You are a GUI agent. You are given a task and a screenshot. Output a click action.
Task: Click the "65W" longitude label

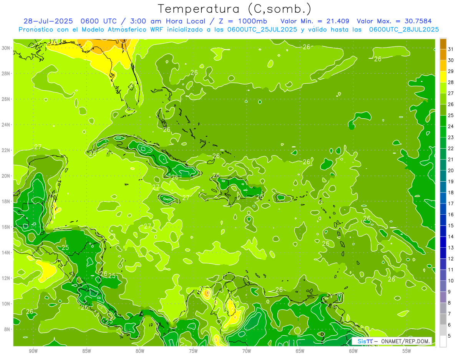click(x=300, y=351)
